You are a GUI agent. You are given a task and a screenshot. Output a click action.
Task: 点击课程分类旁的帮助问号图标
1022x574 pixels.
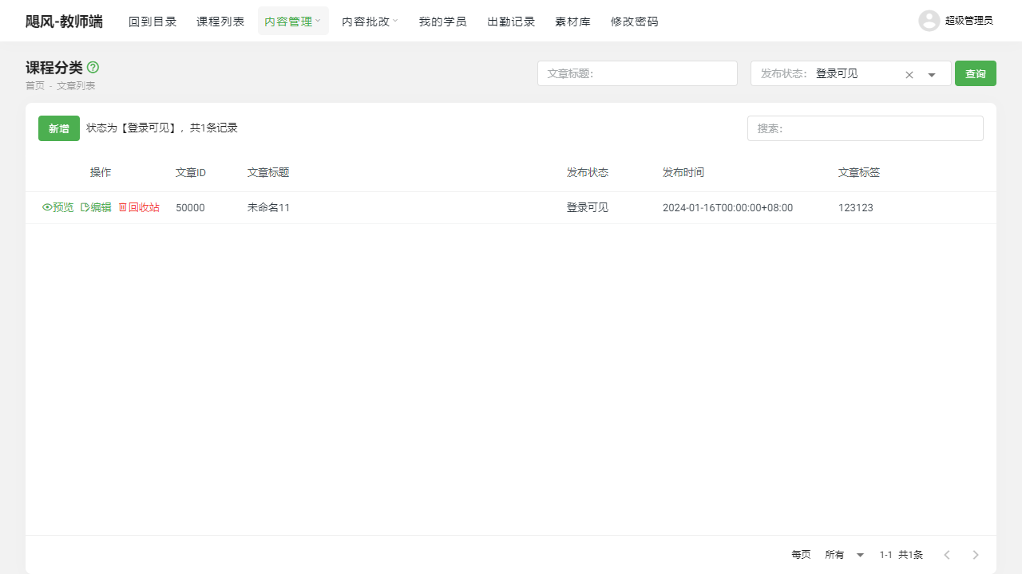pyautogui.click(x=93, y=68)
